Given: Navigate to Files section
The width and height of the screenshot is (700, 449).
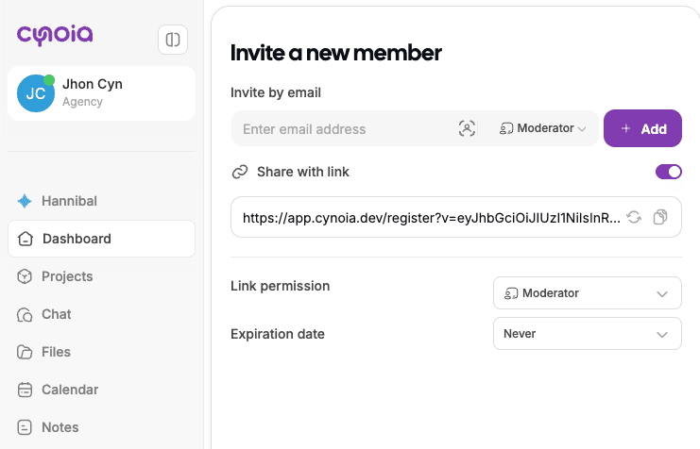Looking at the screenshot, I should coord(55,352).
